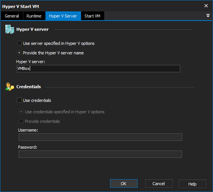Click the Hyper V server buildings icon
213x192 pixels.
[10, 29]
